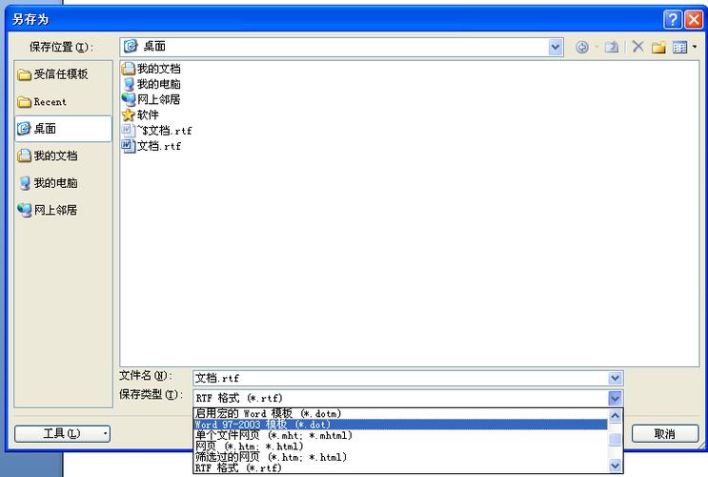Choose Word 97-2003 模板 (*.dot)
The image size is (708, 477).
pos(400,425)
